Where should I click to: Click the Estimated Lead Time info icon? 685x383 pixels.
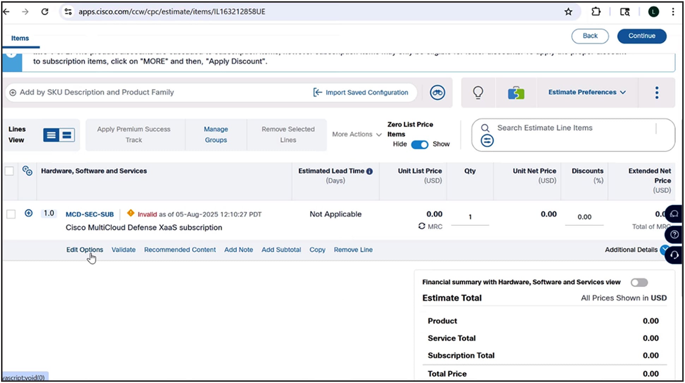coord(369,171)
